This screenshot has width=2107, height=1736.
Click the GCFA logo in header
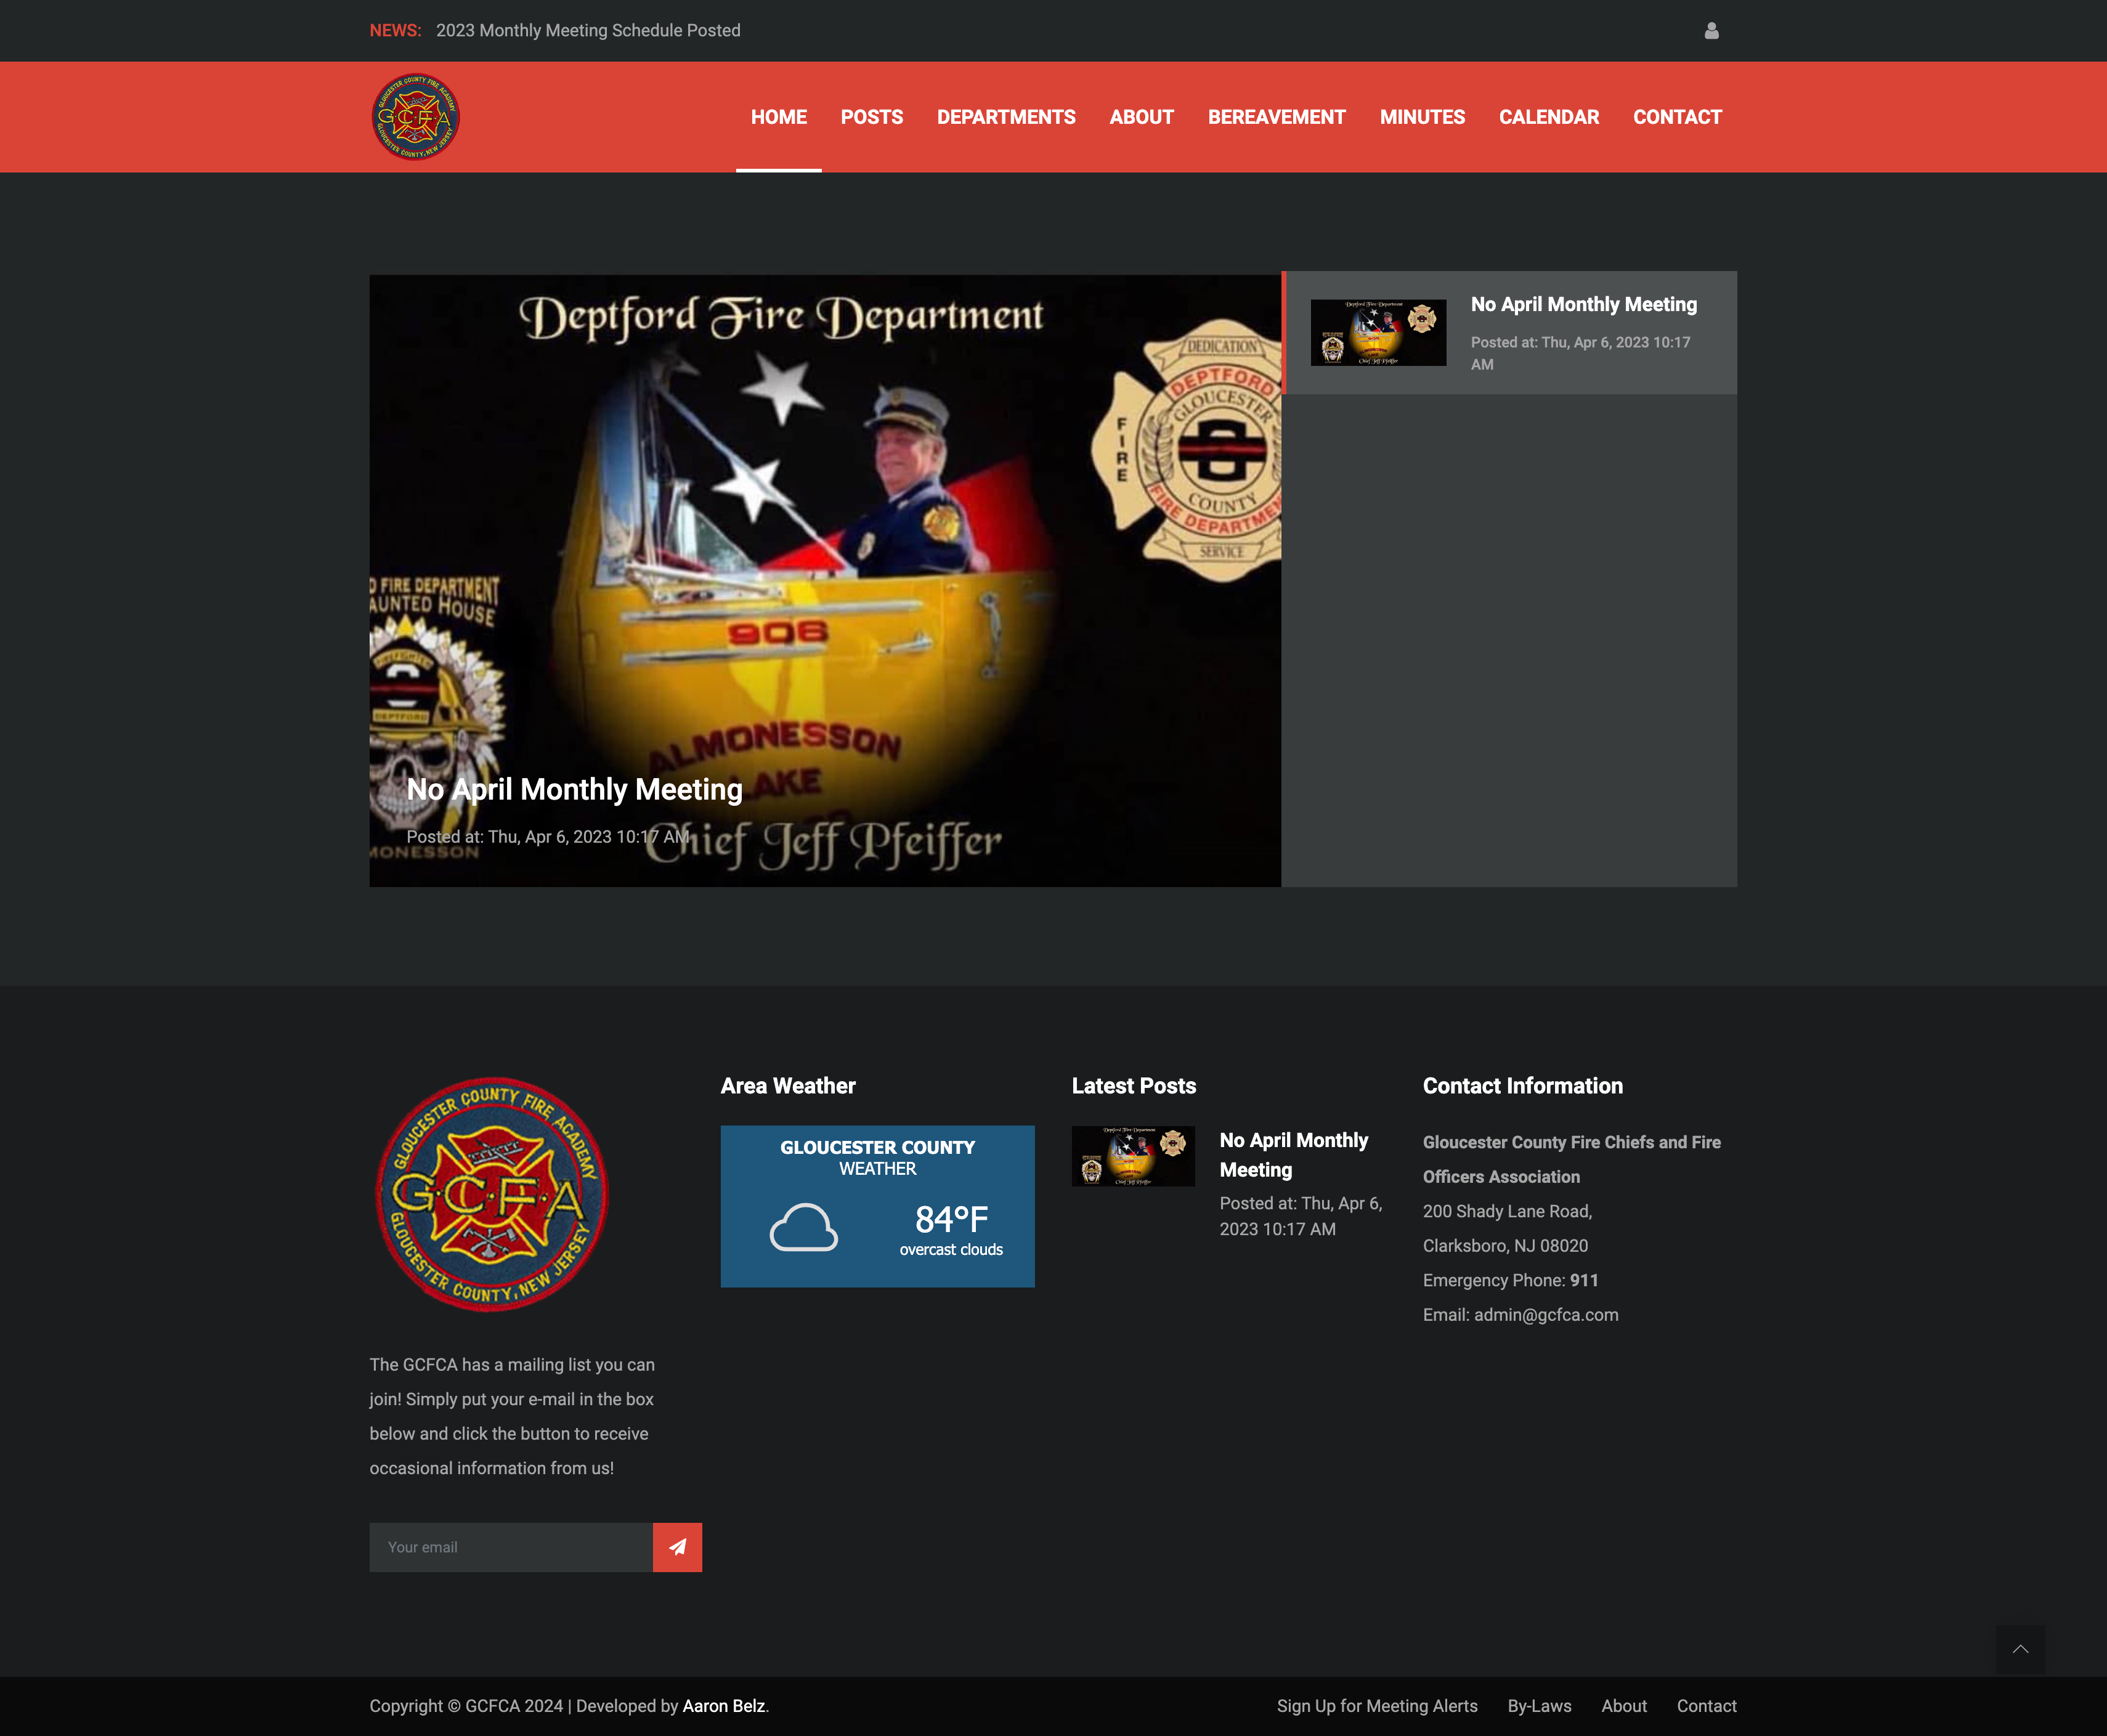(x=416, y=117)
